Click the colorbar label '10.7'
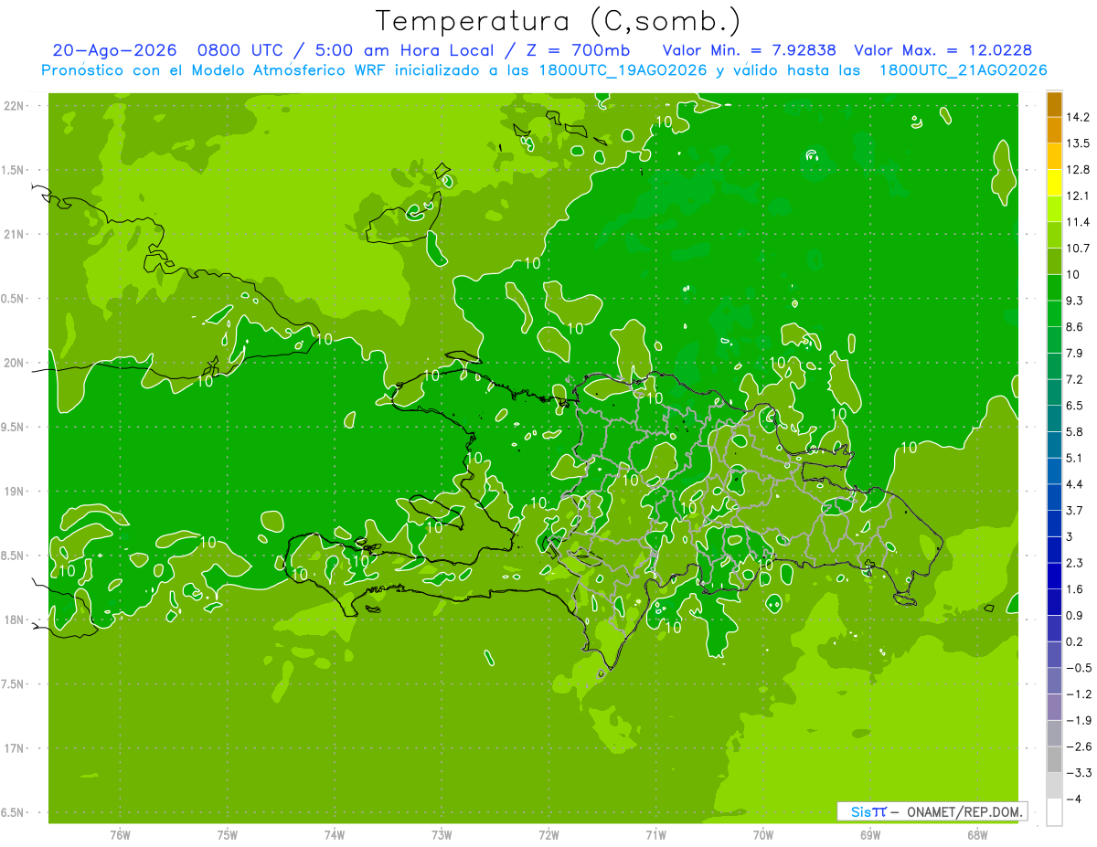The height and width of the screenshot is (847, 1097). (1077, 249)
